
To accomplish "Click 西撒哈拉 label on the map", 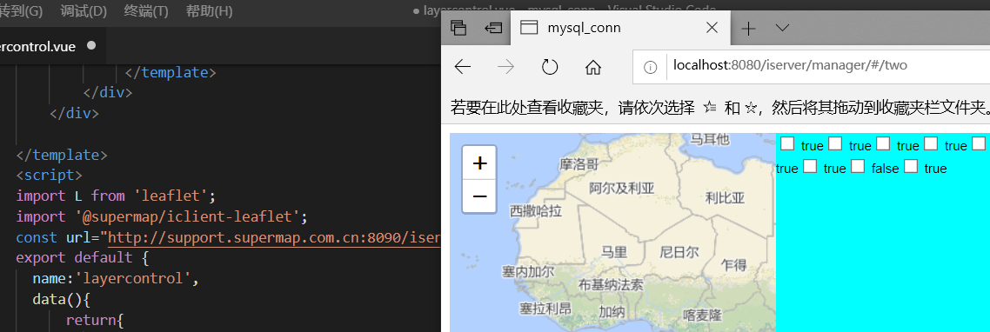I will (x=536, y=211).
